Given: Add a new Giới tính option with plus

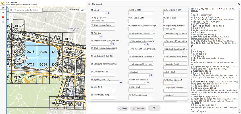Looking at the screenshot, I should pyautogui.click(x=101, y=36).
